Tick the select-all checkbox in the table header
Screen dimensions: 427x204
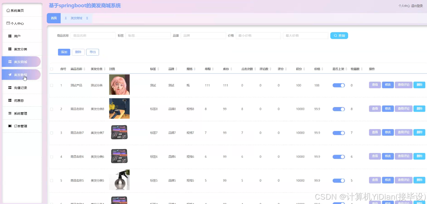(x=51, y=69)
